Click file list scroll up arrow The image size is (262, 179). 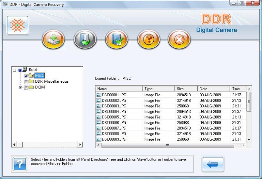coord(249,89)
